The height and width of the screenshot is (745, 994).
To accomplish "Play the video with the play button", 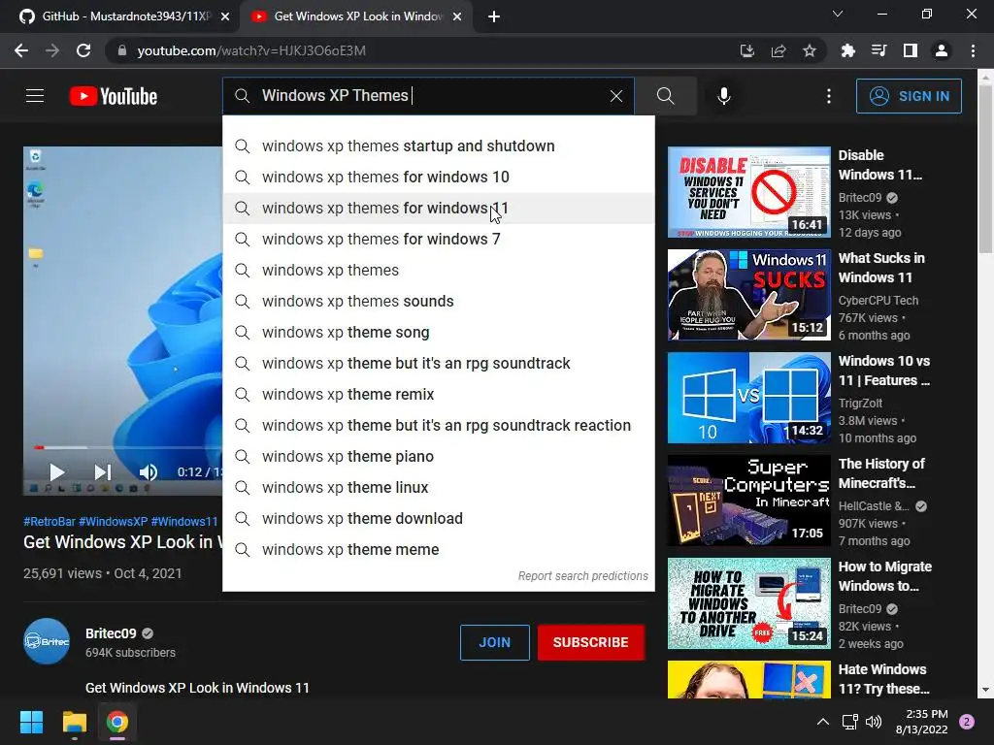I will pos(56,472).
